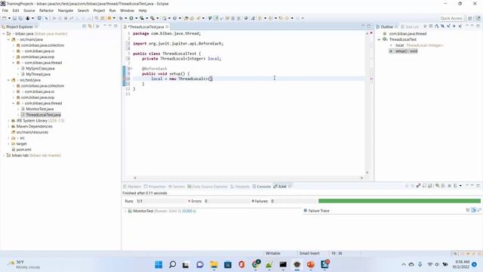Open Microsoft Store from taskbar

pyautogui.click(x=228, y=264)
